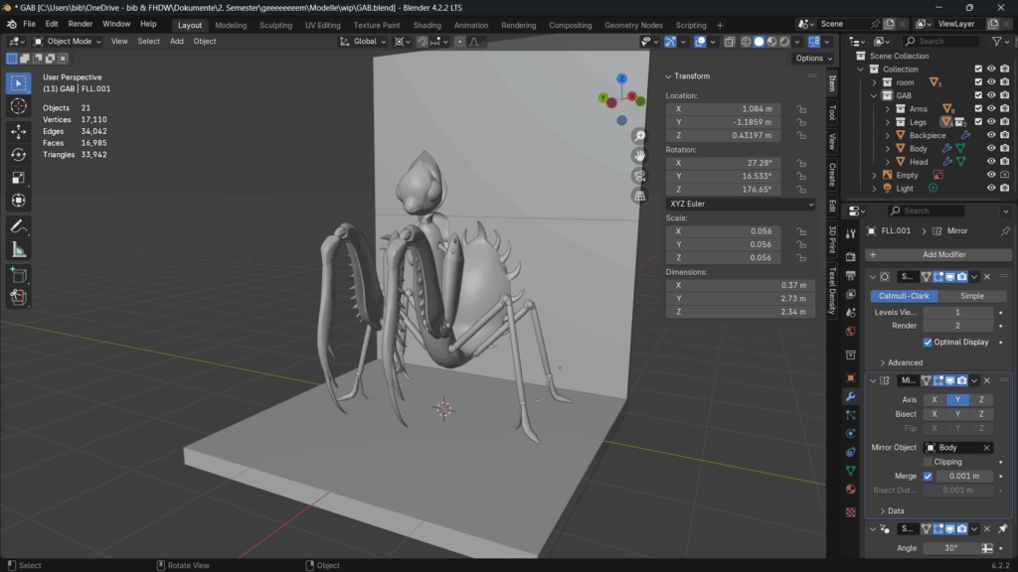Click the Add Cube tool

pos(18,274)
